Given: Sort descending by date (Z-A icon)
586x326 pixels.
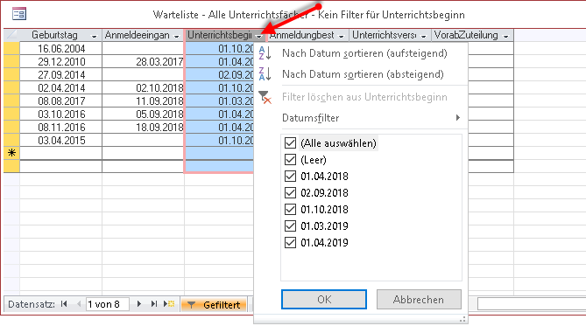Looking at the screenshot, I should (x=265, y=74).
